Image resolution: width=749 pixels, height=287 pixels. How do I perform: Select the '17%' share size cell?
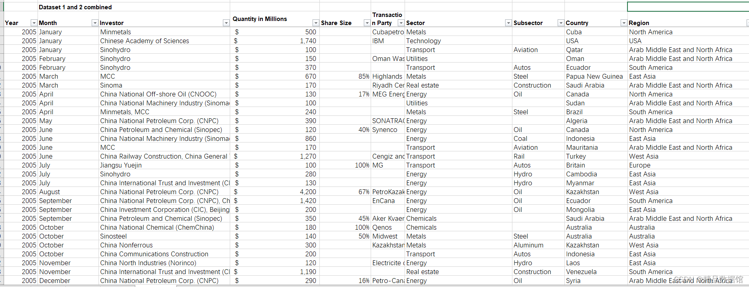coord(345,94)
